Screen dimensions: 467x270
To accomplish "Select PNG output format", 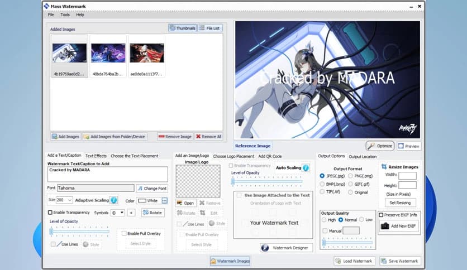I will [351, 176].
